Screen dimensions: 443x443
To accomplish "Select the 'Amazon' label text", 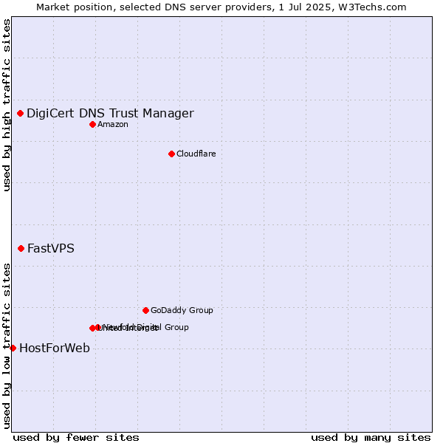I will click(113, 124).
